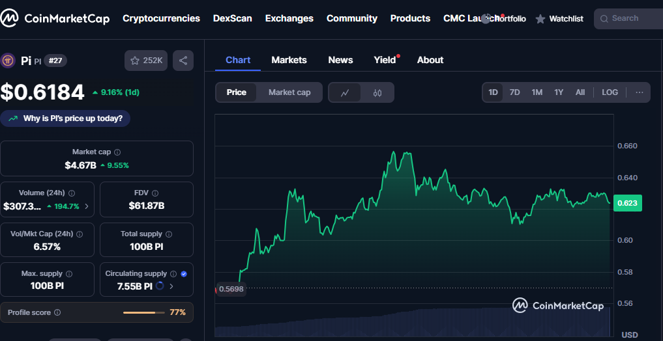This screenshot has height=341, width=663.
Task: Open Watchlist from the top star icon
Action: point(540,19)
